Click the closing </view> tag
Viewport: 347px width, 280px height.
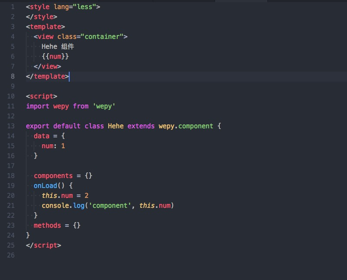click(48, 66)
